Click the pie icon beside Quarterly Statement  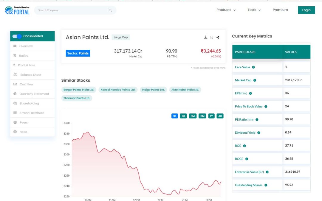[15, 94]
